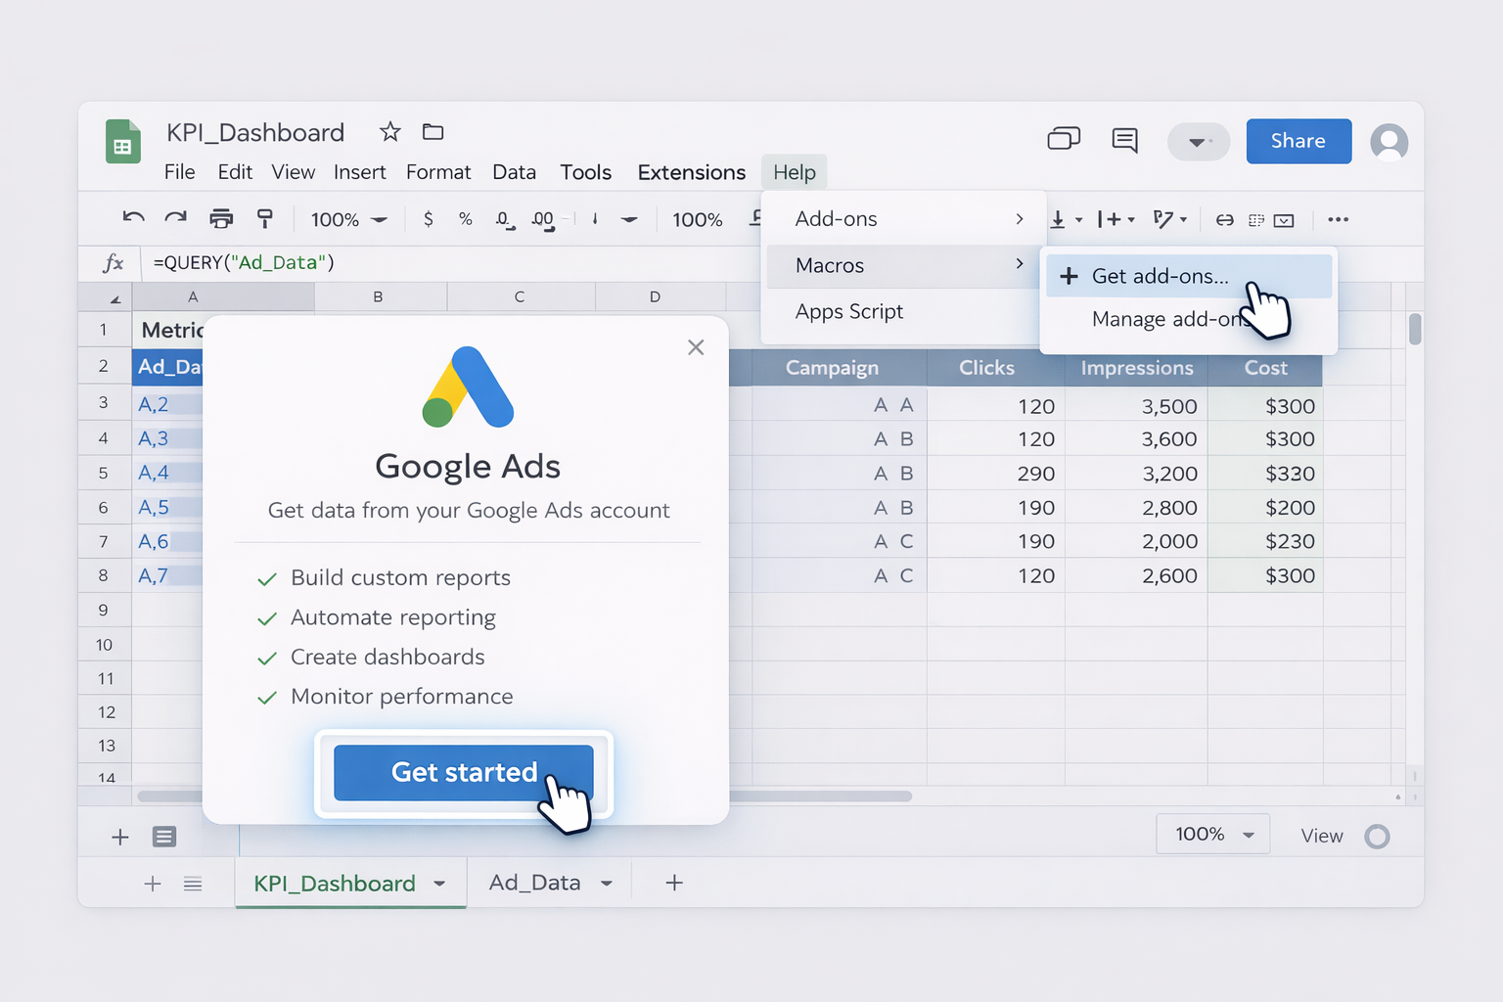Open the 100% dropdown left of View at bottom
Screen dimensions: 1503x1002
pyautogui.click(x=1213, y=834)
